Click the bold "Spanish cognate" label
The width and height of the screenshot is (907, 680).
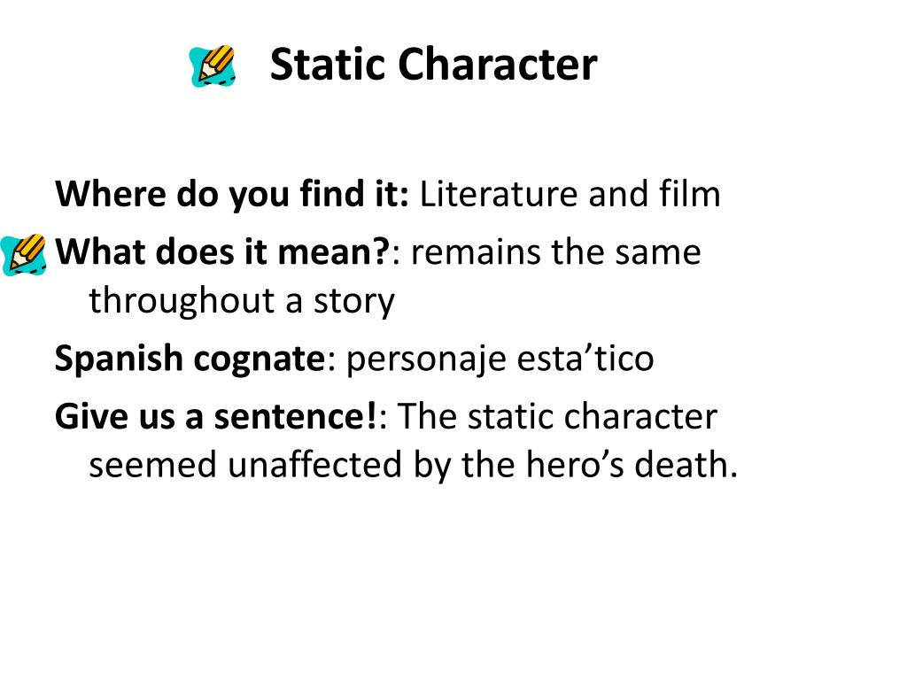point(190,359)
